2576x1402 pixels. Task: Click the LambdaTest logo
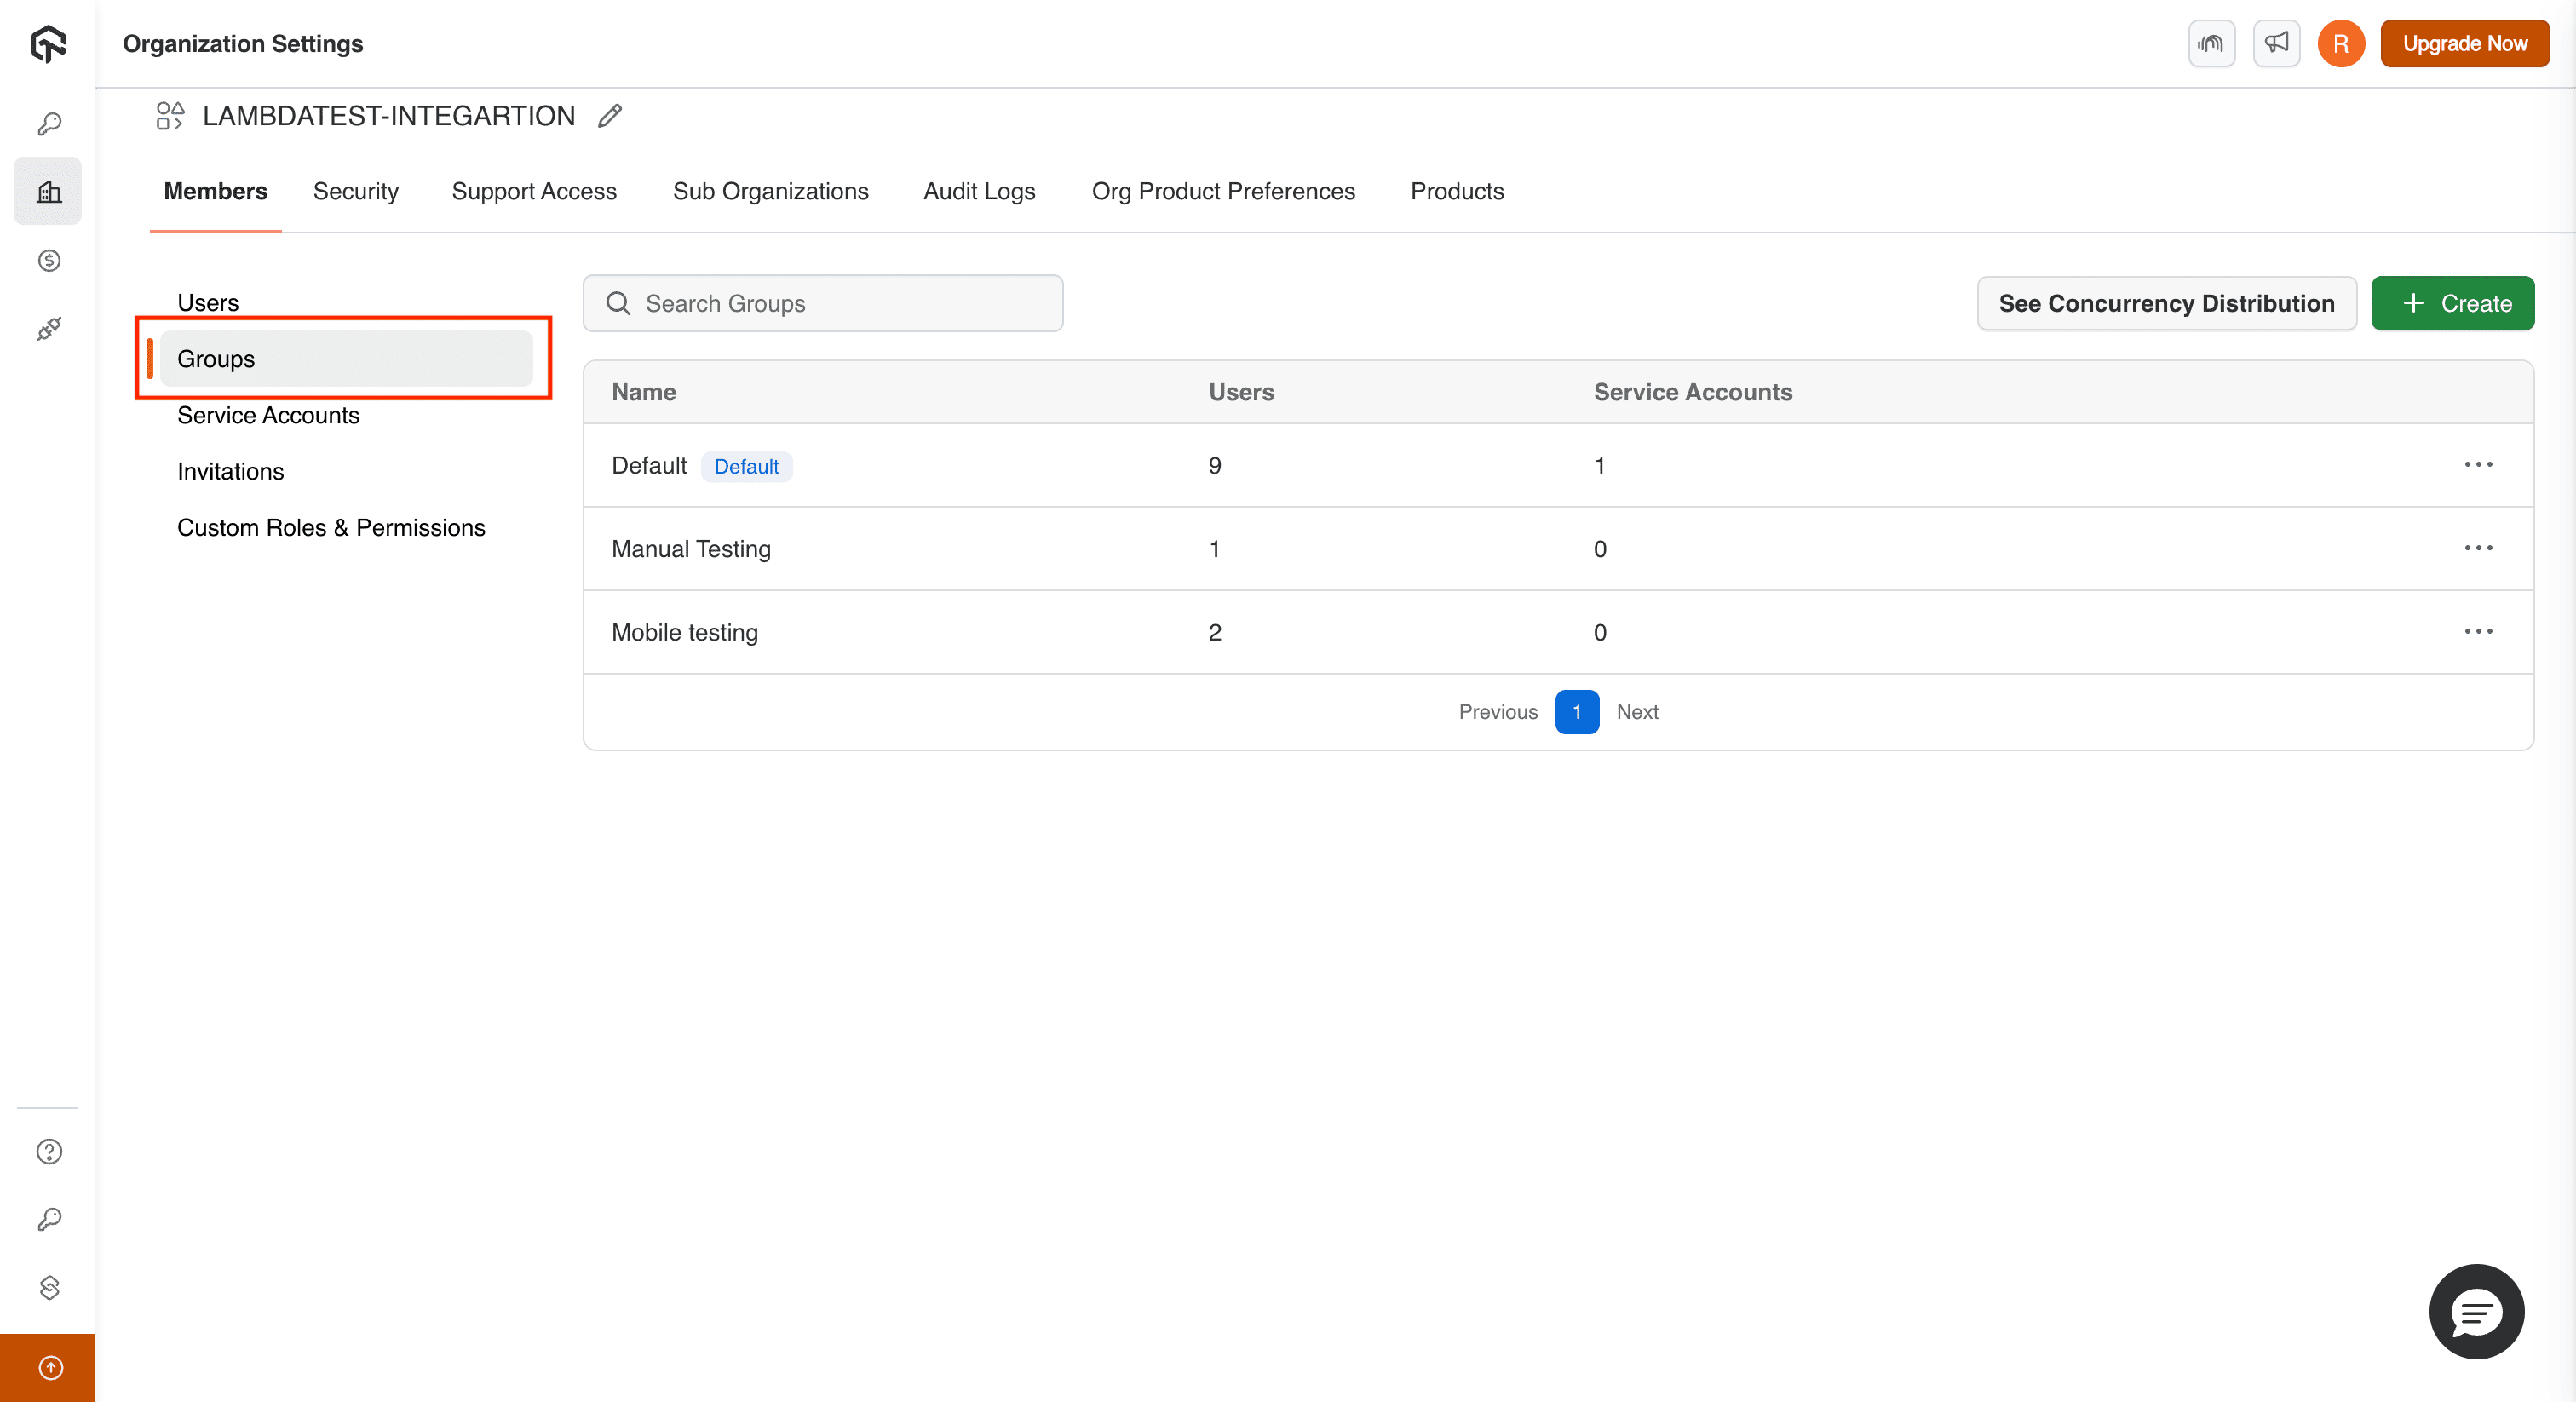tap(48, 43)
